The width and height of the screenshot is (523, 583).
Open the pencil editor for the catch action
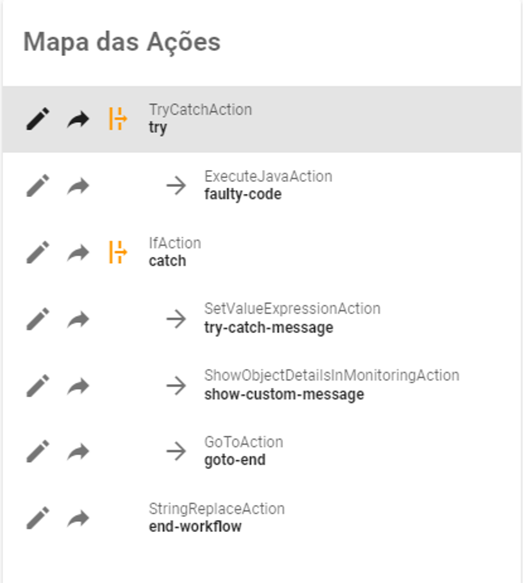click(38, 252)
